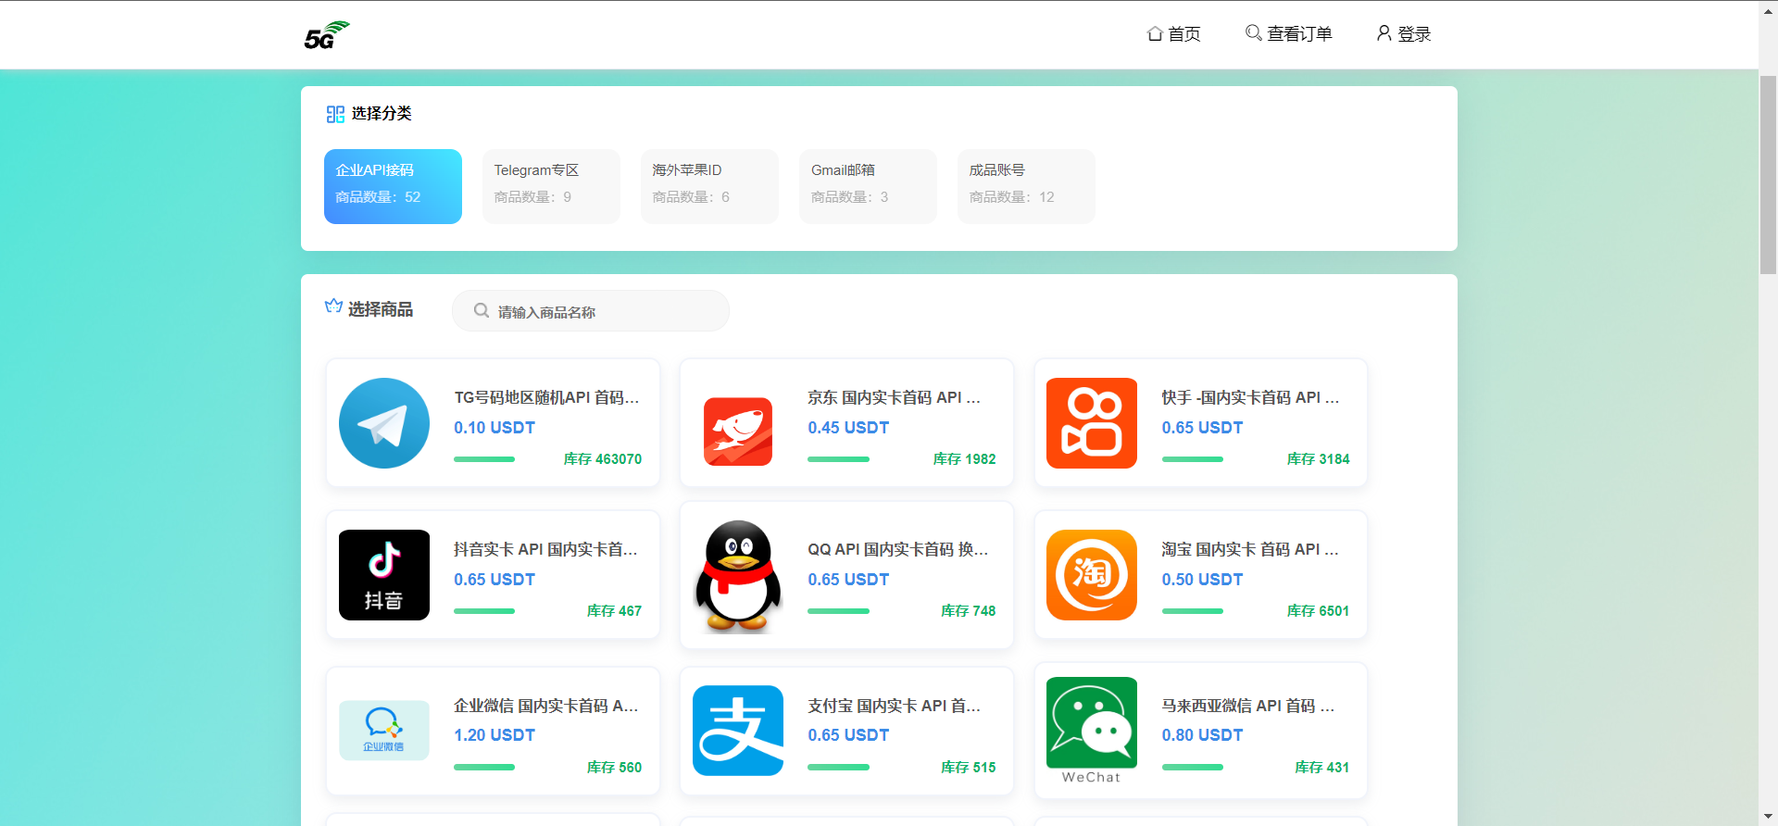
Task: Click the blue Alipay logo
Action: tap(738, 731)
